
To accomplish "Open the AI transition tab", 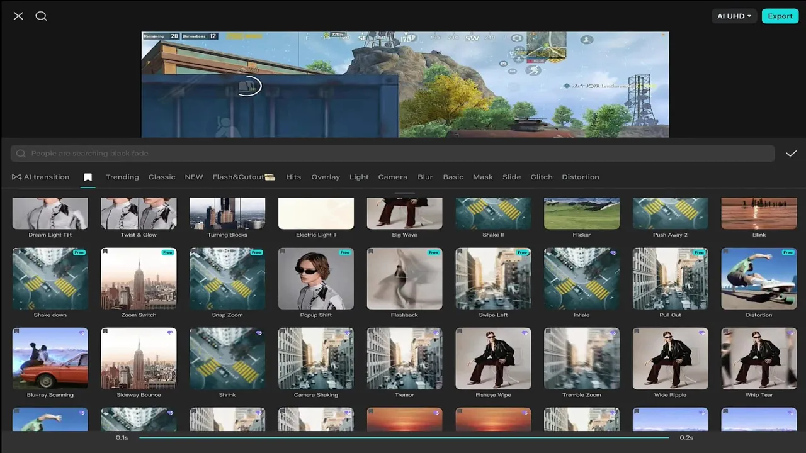I will [40, 177].
